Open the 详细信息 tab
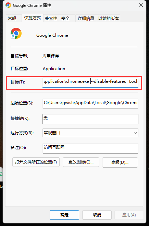Viewport: 149px width, 226px height. click(x=86, y=19)
